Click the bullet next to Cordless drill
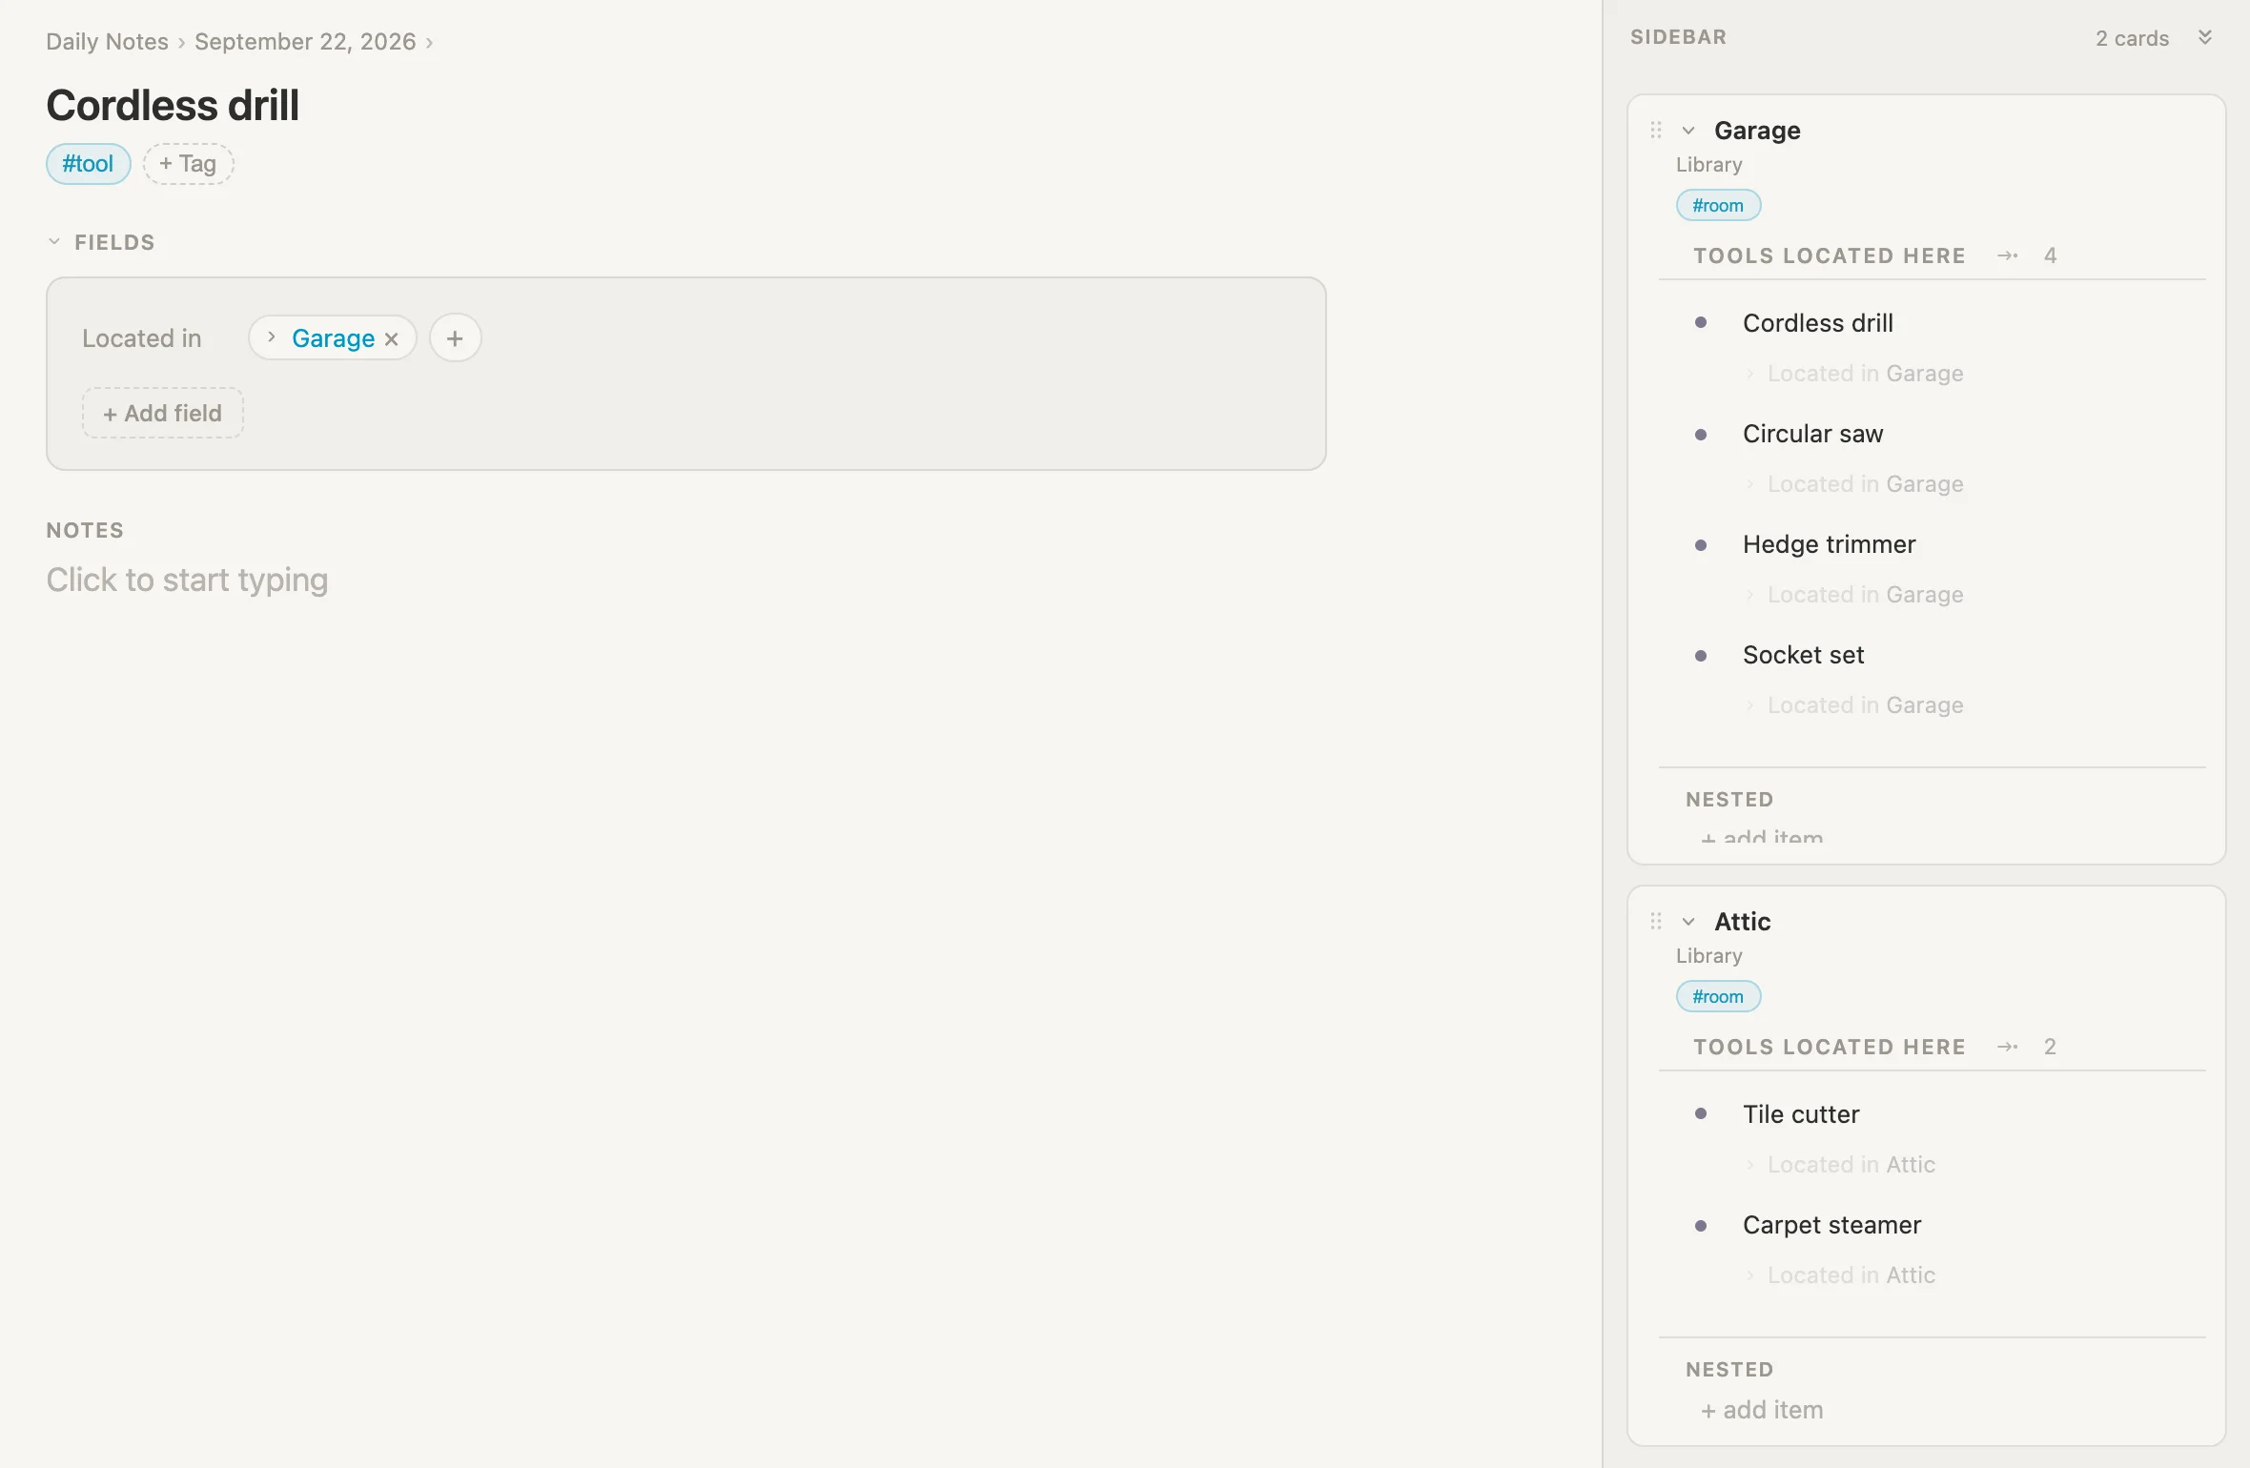This screenshot has width=2250, height=1468. point(1701,323)
